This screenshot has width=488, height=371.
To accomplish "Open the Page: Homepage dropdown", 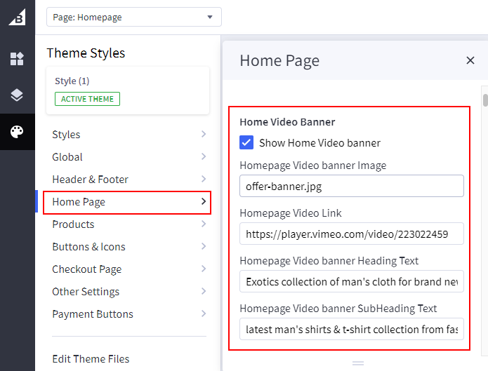I will coord(133,17).
